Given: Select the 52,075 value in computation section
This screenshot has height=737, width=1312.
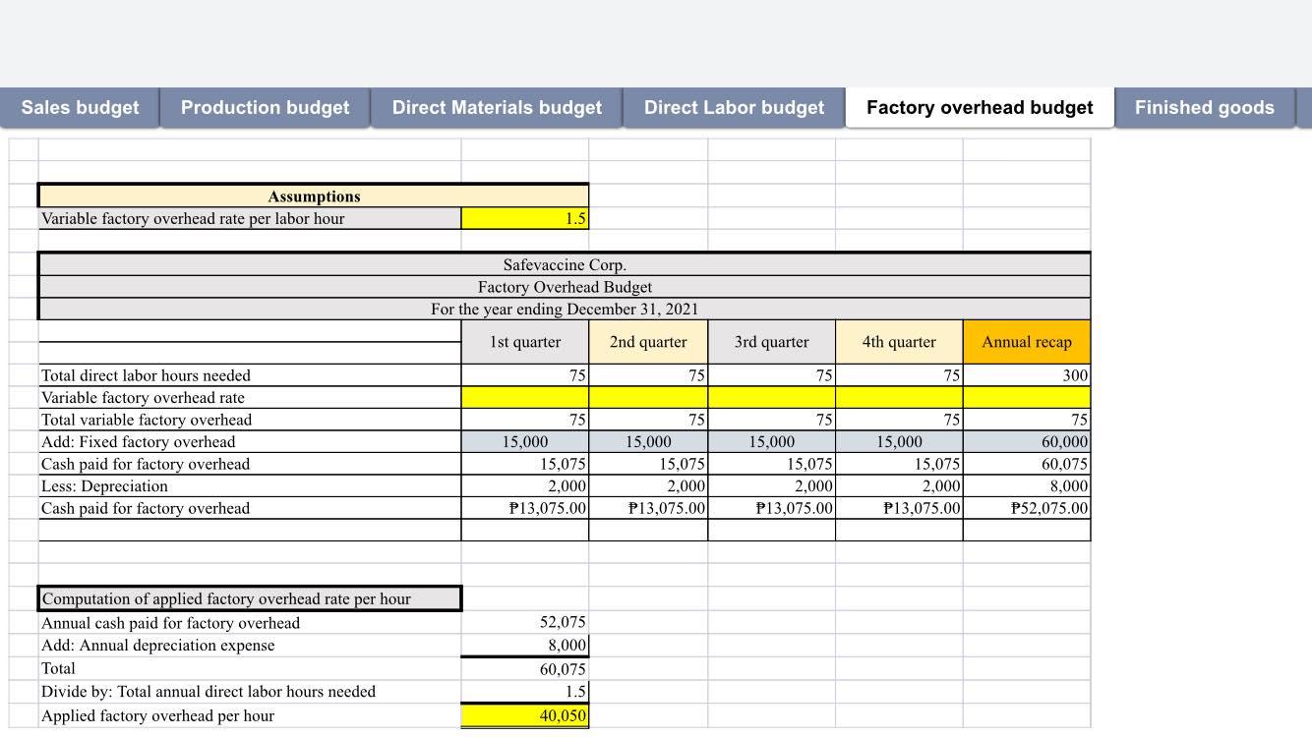Looking at the screenshot, I should tap(525, 623).
